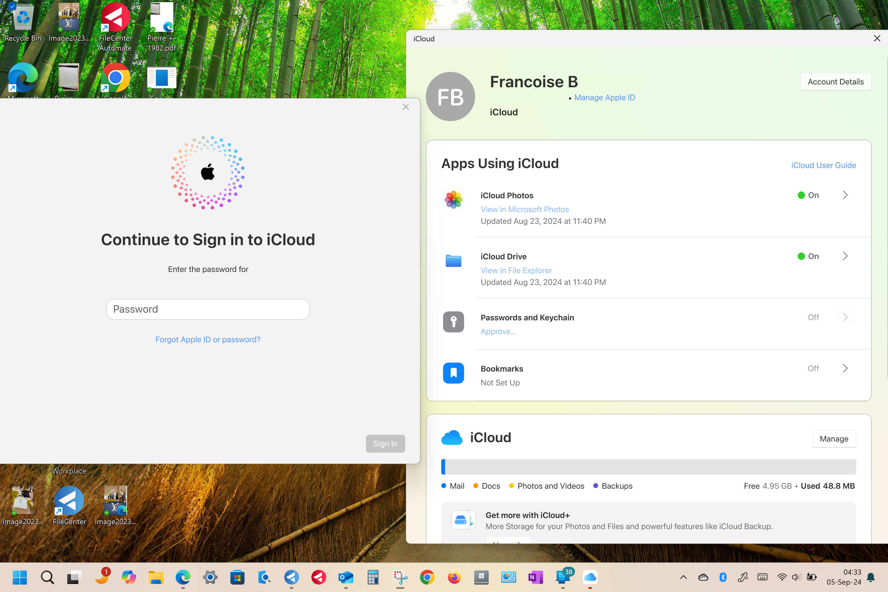Click the iCloud Photos app icon
The height and width of the screenshot is (592, 888).
click(x=453, y=200)
